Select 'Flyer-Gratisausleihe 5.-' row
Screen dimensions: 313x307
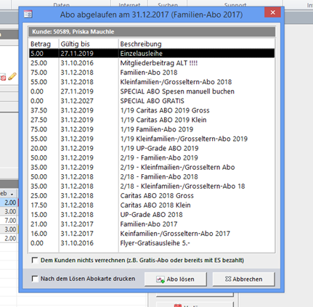(x=152, y=243)
